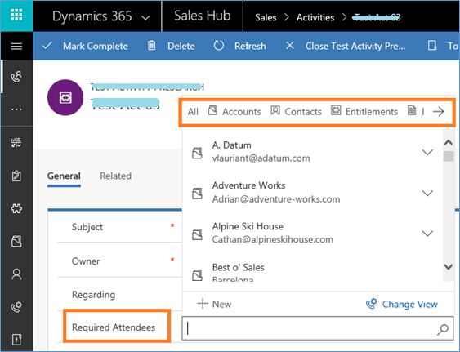Expand Alpine Ski House details chevron
460x352 pixels.
click(x=427, y=234)
